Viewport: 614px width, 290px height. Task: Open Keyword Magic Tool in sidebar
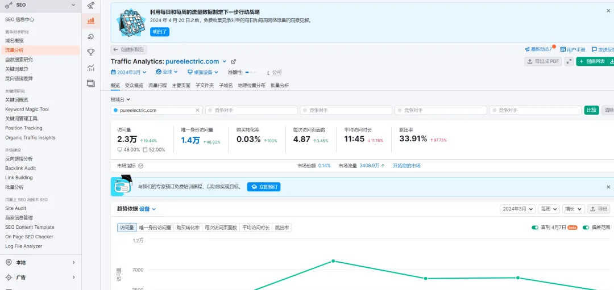click(x=27, y=110)
